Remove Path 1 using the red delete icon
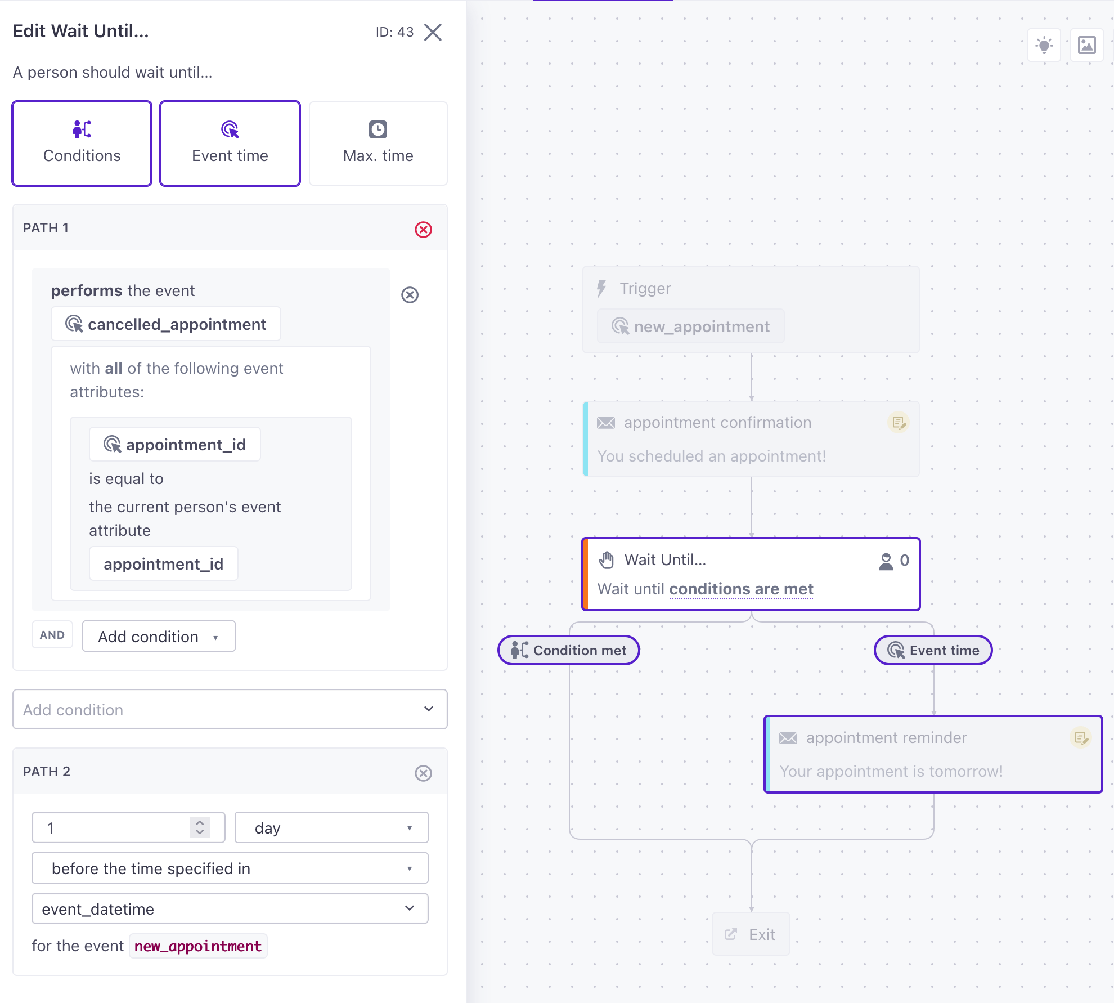1114x1003 pixels. [x=424, y=229]
